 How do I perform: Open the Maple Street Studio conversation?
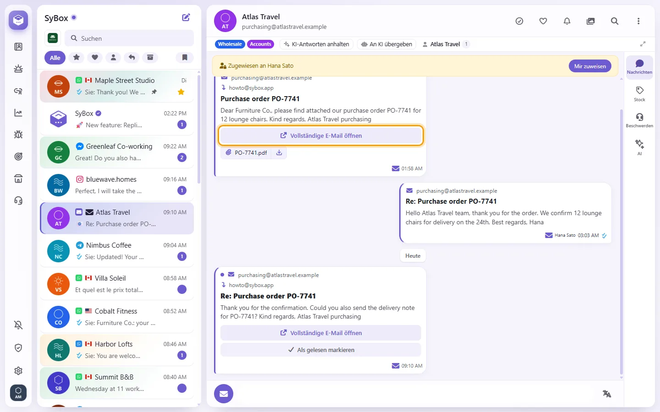point(117,86)
